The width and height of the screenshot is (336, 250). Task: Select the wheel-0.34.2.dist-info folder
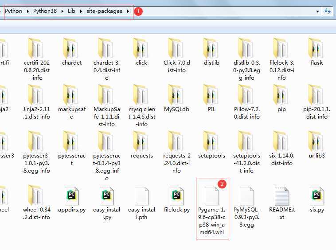37,202
